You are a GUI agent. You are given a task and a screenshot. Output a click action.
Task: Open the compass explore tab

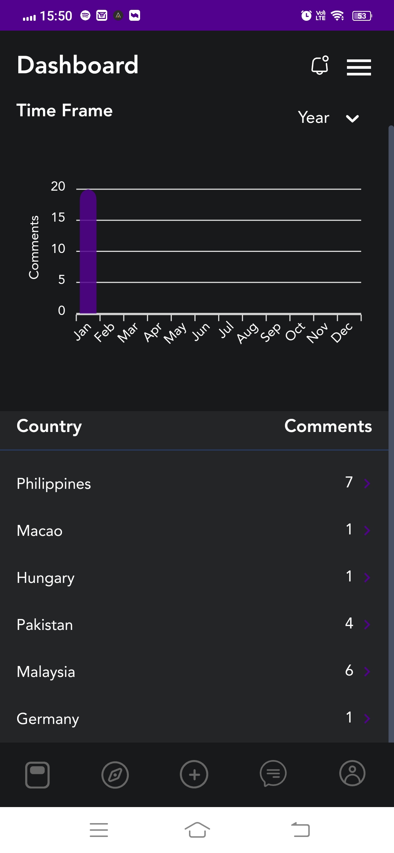115,775
